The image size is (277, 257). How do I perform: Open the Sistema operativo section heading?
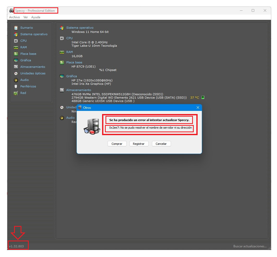[80, 28]
